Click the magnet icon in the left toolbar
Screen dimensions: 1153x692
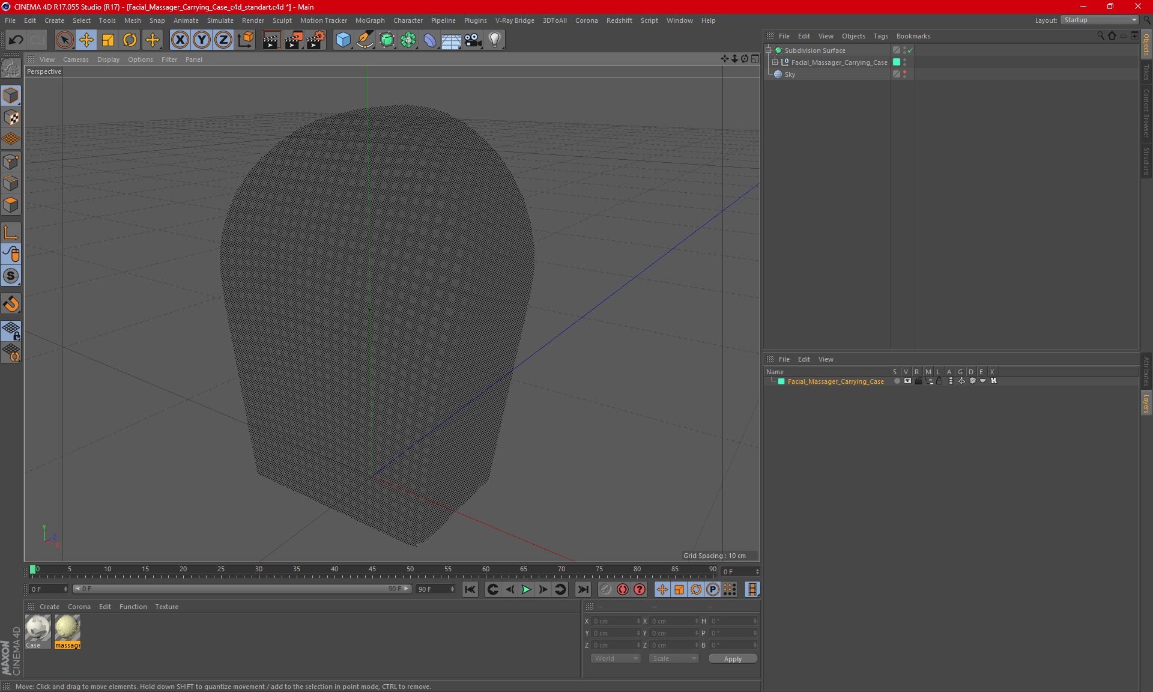coord(11,304)
